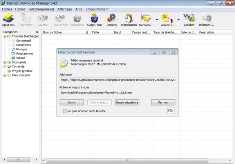This screenshot has width=235, height=164.
Task: Enable Ne plus afficher cette fenêtre checkbox
Action: (65, 111)
